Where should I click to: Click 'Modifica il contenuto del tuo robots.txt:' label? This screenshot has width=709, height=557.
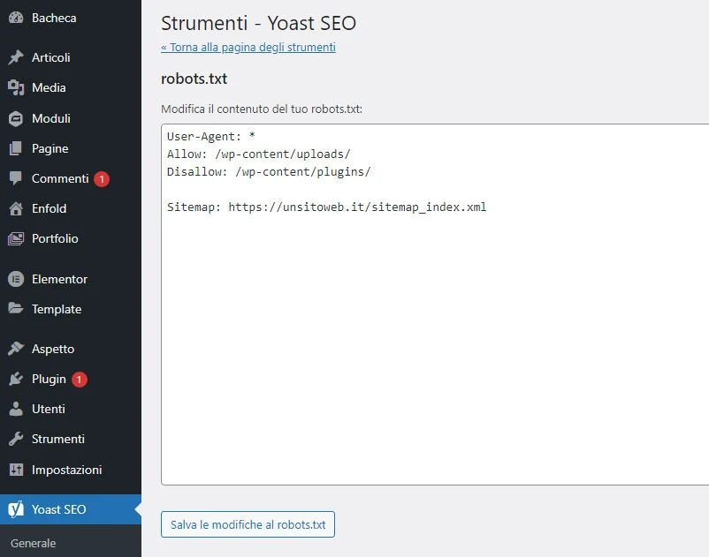(x=262, y=109)
